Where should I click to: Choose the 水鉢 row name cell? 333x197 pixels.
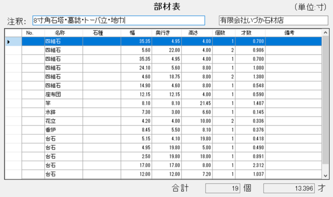point(63,112)
